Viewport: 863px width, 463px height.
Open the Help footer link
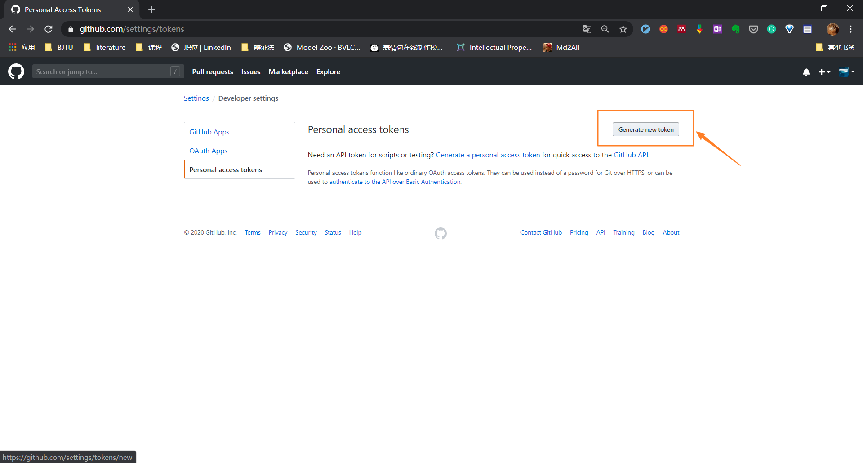(x=355, y=233)
